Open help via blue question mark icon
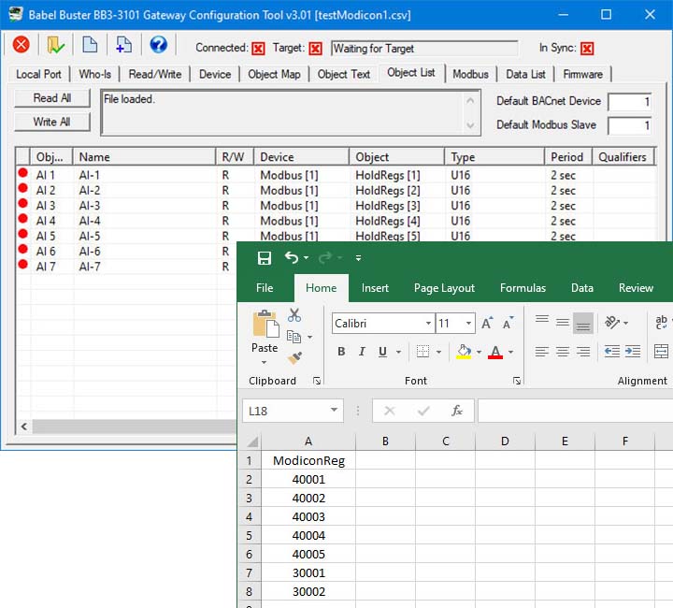Screen dimensions: 673x608 158,45
